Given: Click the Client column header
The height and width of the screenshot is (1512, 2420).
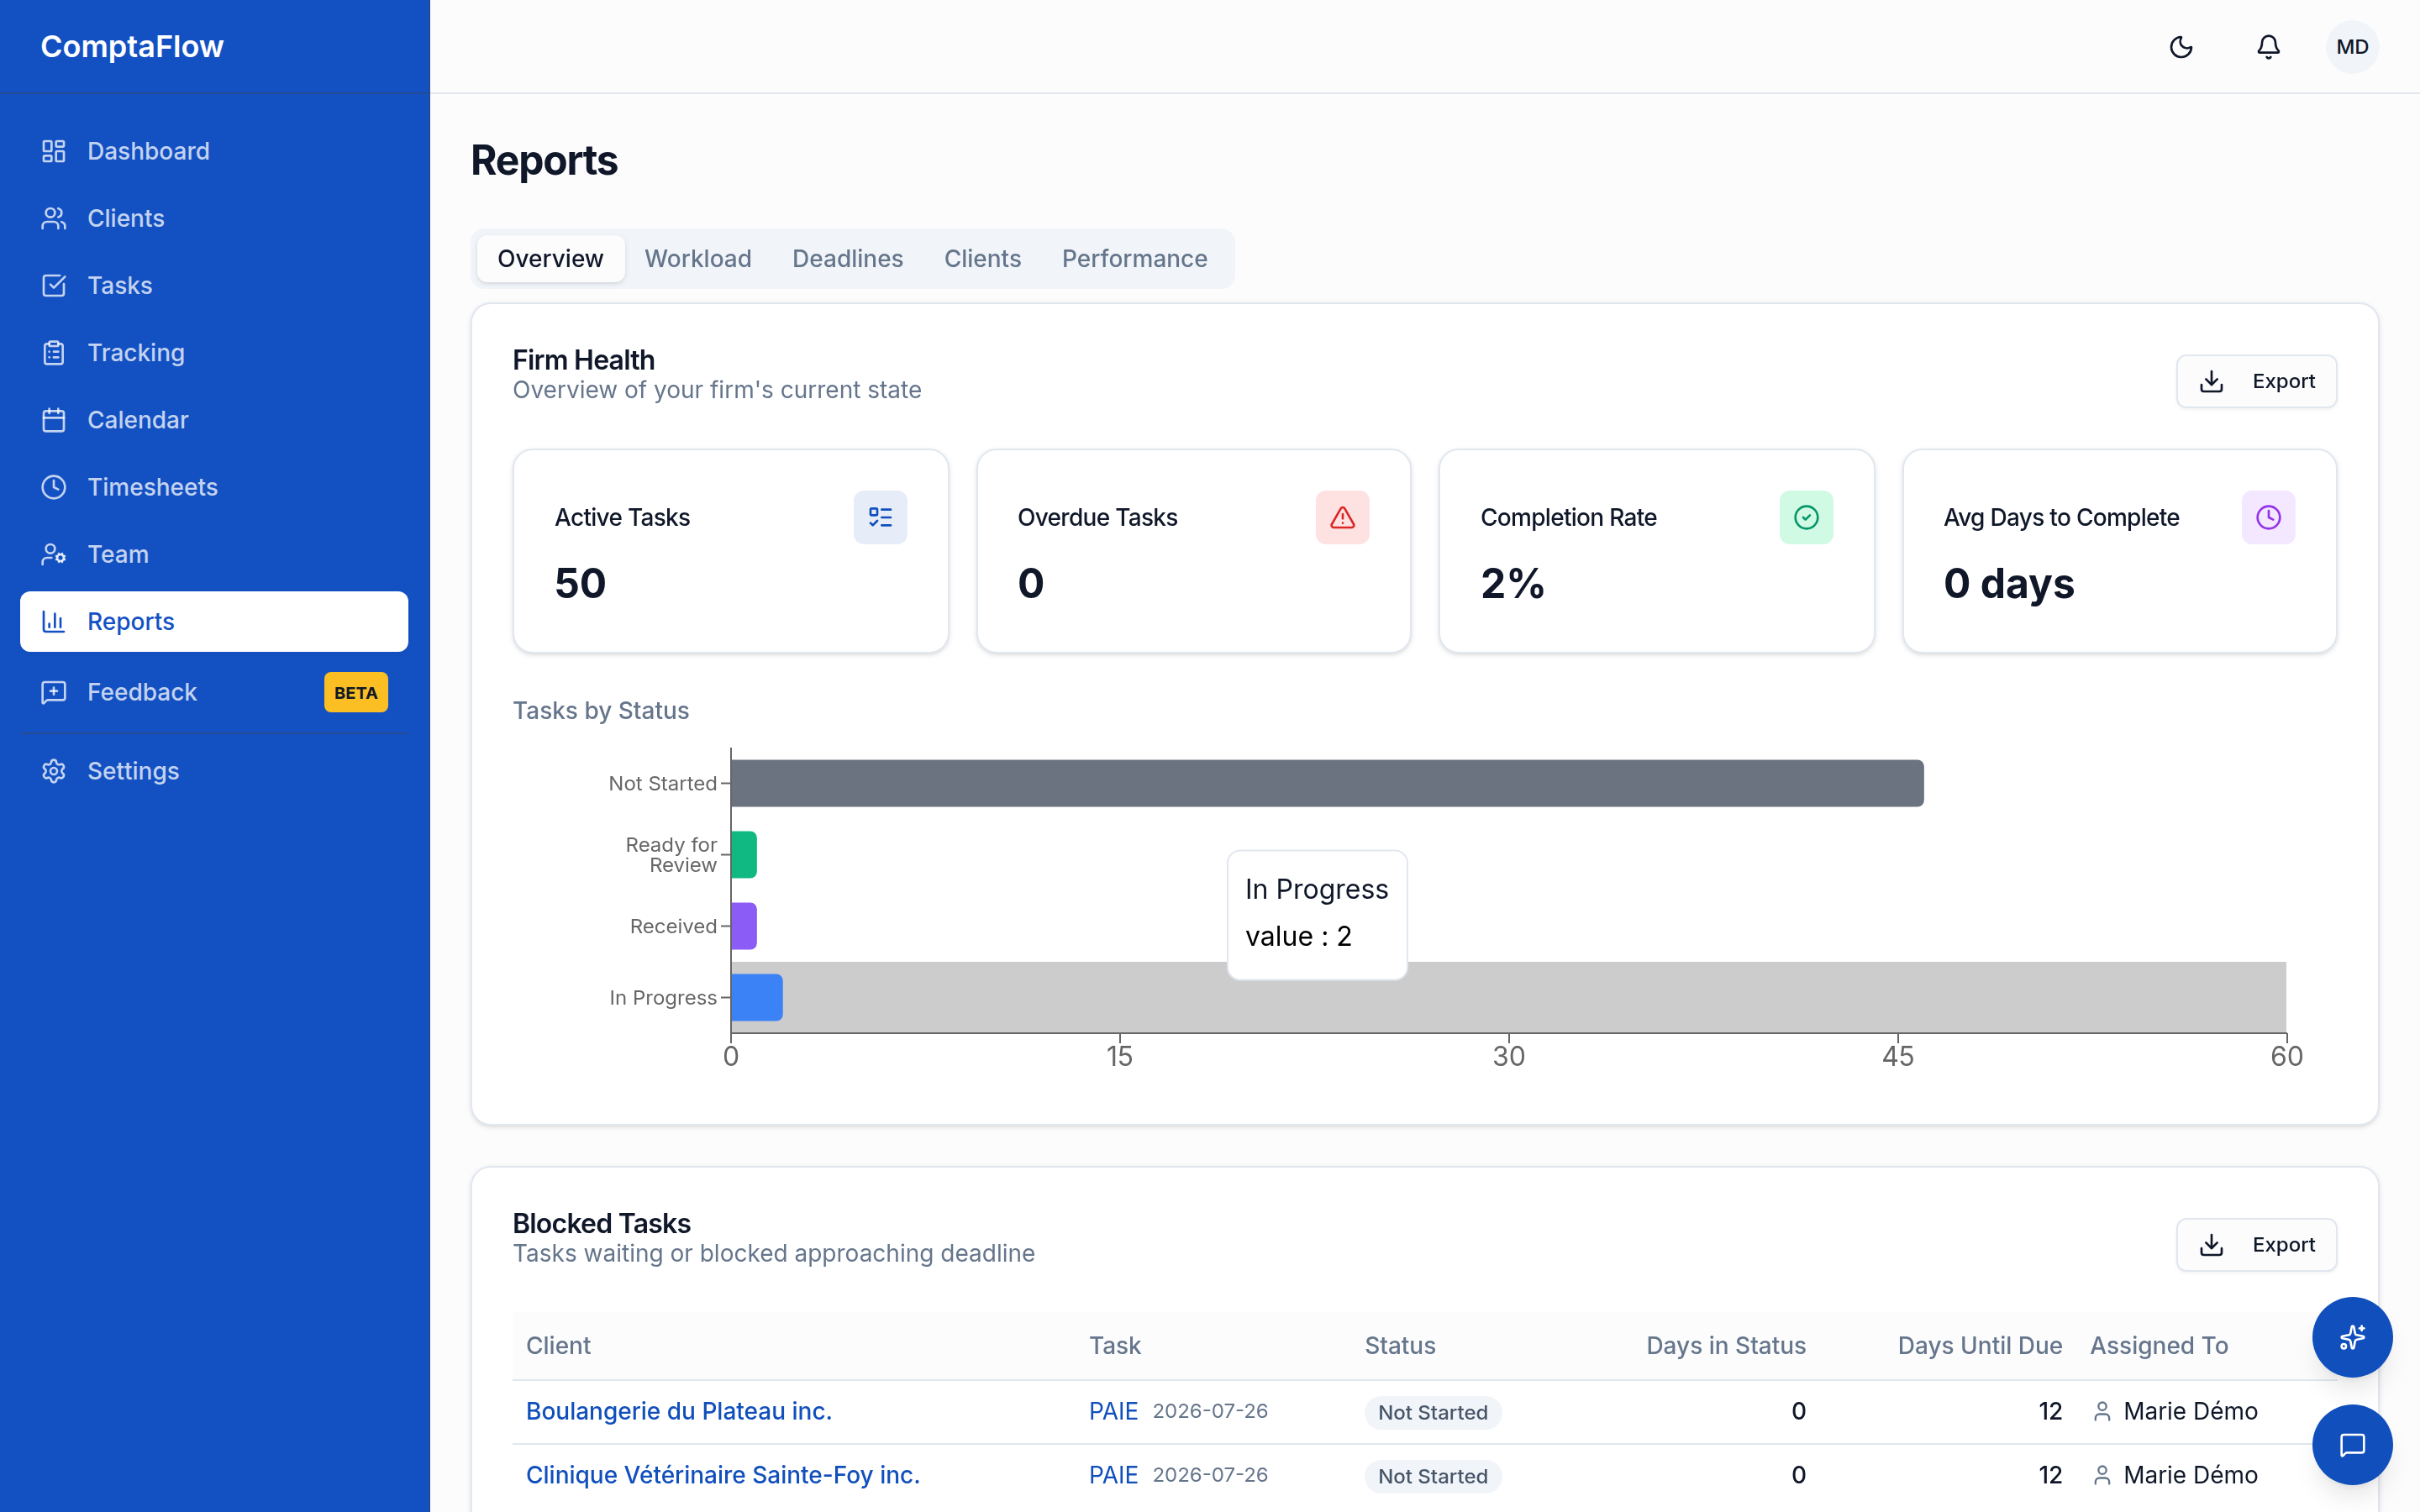Looking at the screenshot, I should tap(558, 1346).
